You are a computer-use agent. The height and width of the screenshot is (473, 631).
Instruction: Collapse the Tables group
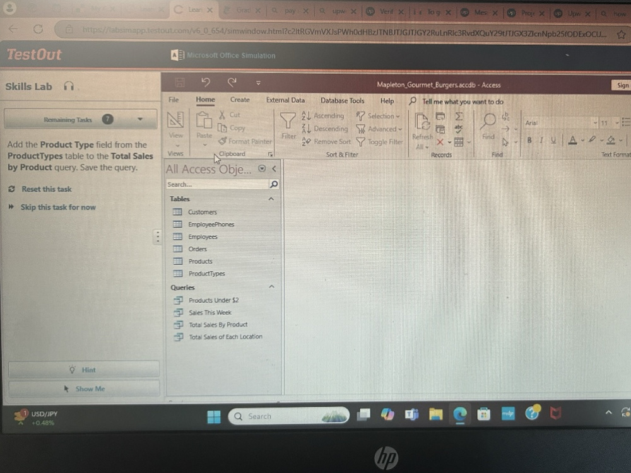click(271, 199)
